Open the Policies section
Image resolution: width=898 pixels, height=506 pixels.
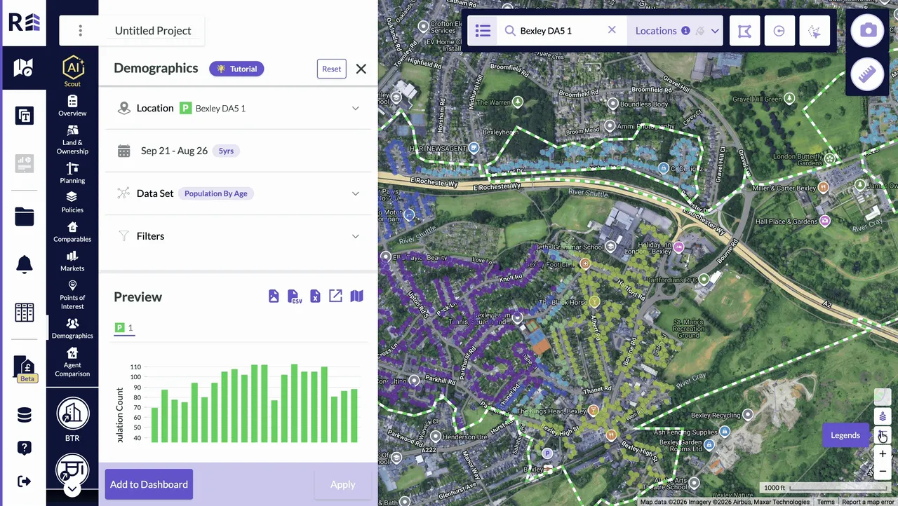pos(72,203)
